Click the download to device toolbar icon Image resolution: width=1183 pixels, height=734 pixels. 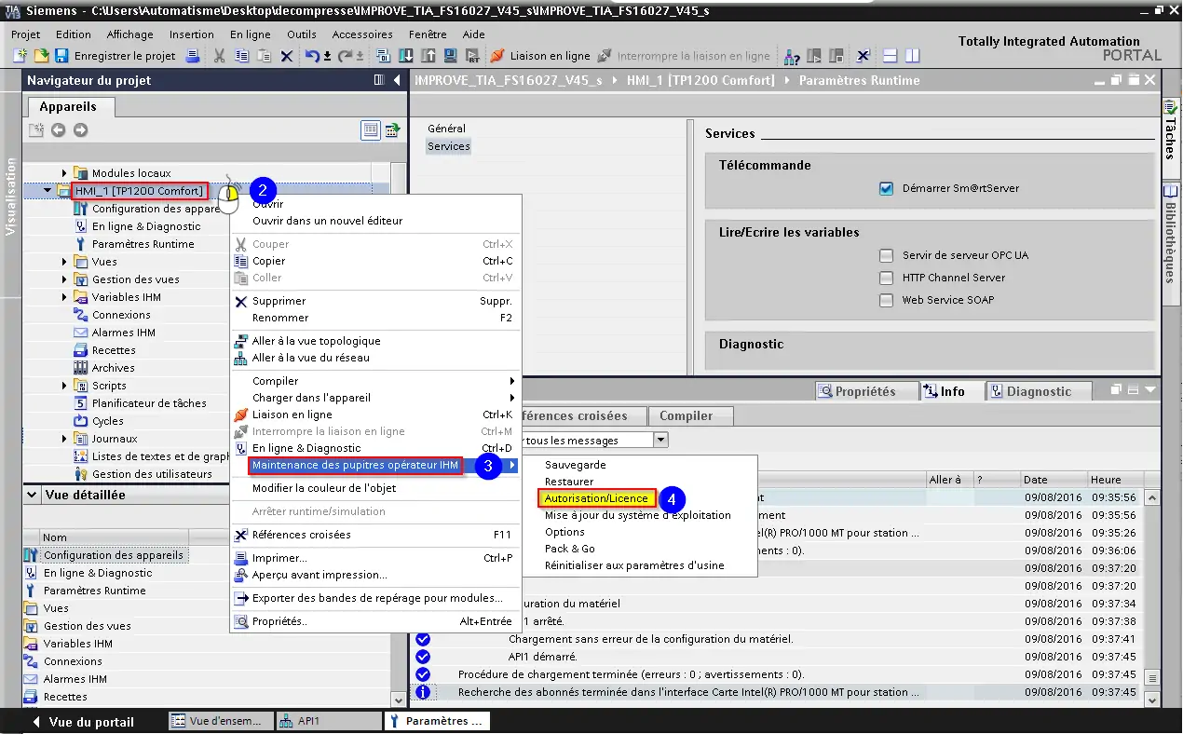(408, 56)
